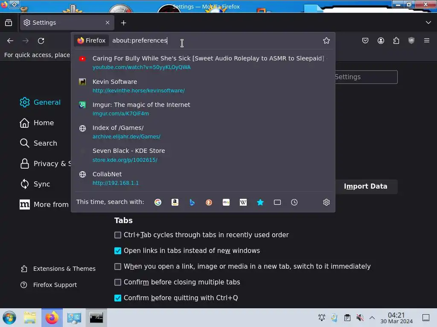Reload the current page
This screenshot has width=437, height=327.
[x=41, y=41]
